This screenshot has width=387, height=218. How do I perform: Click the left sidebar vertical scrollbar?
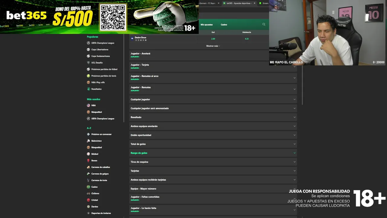(124, 78)
